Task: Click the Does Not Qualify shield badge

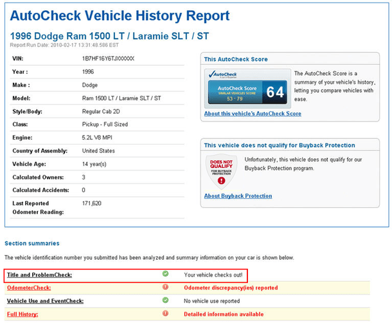Action: (x=221, y=172)
